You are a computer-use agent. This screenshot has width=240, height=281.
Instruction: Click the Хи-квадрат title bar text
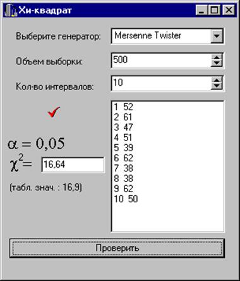45,10
